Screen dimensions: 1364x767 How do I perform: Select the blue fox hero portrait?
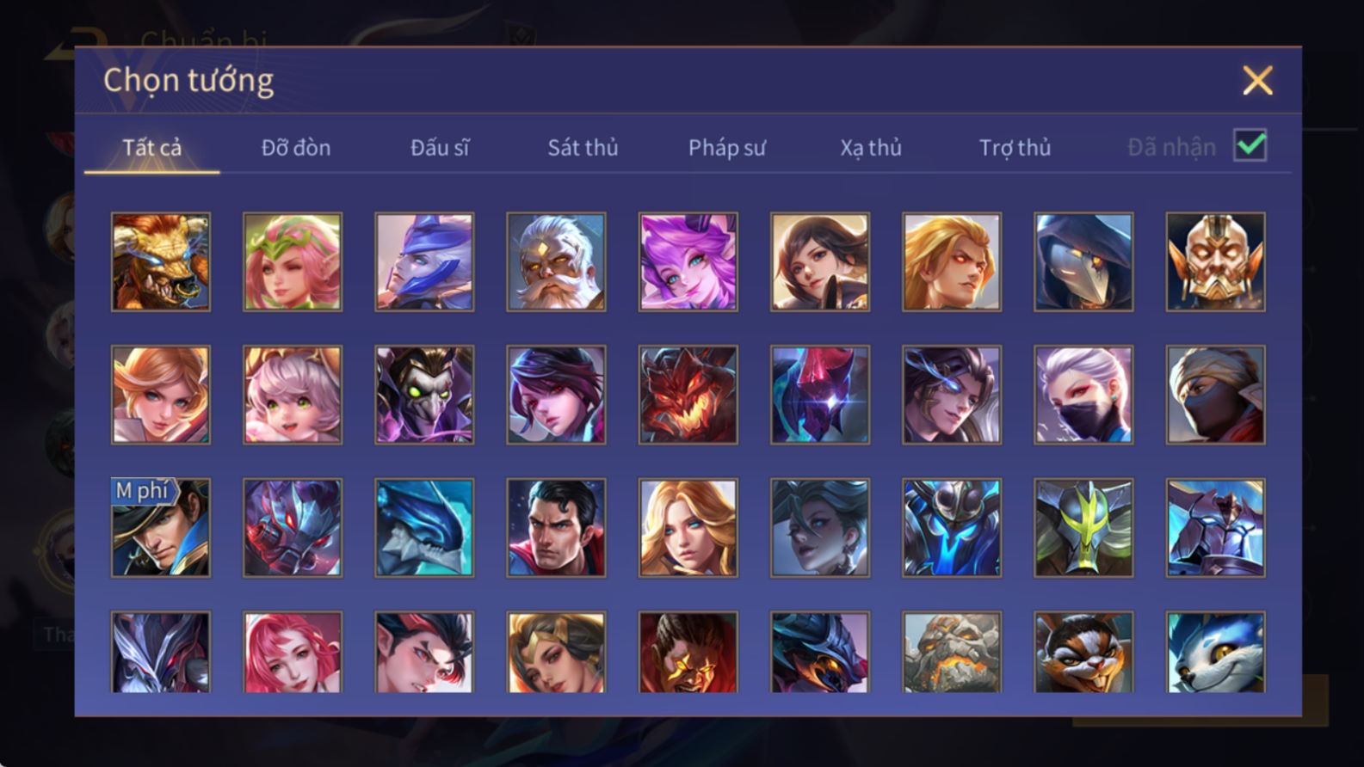click(1215, 652)
